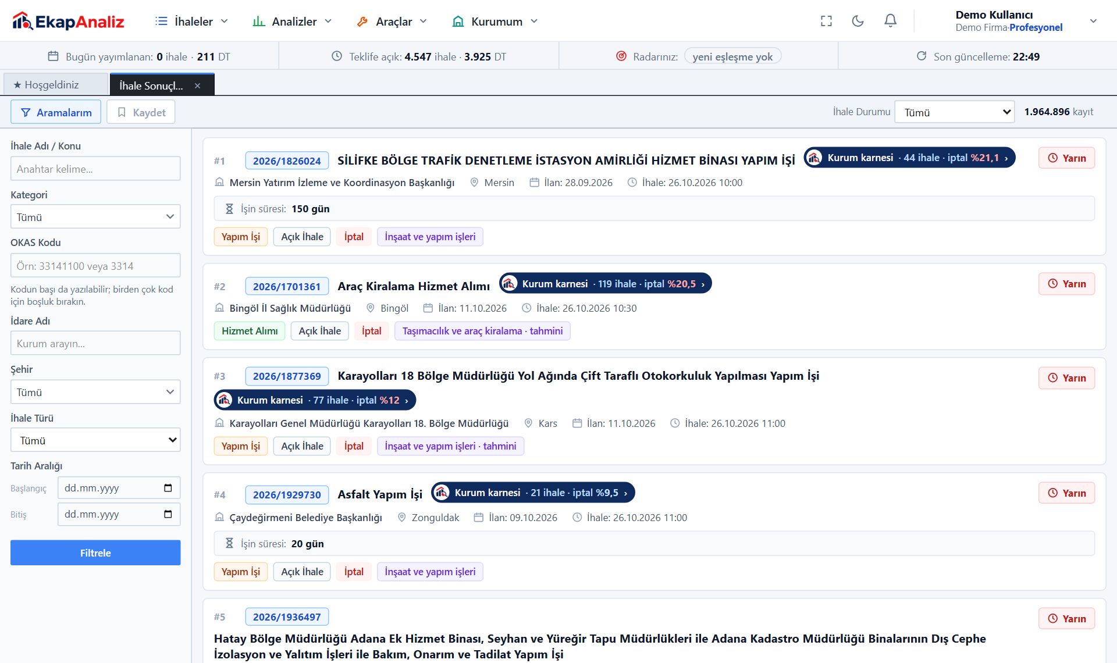Click the EkapAnaliz logo
The width and height of the screenshot is (1117, 663).
point(68,22)
